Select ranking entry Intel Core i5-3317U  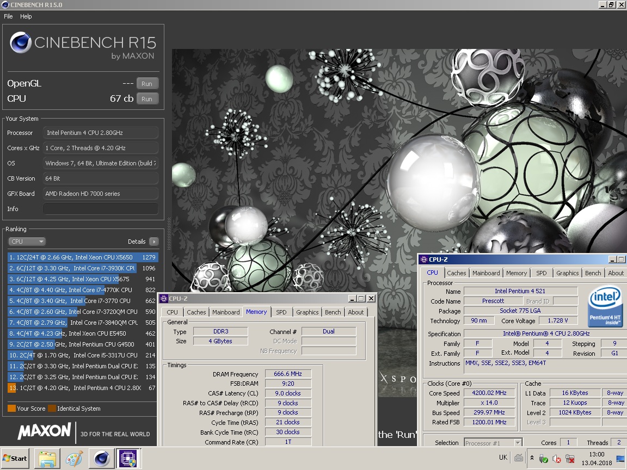[x=82, y=355]
